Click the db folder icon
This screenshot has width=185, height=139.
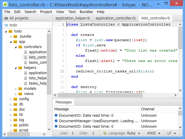point(15,104)
